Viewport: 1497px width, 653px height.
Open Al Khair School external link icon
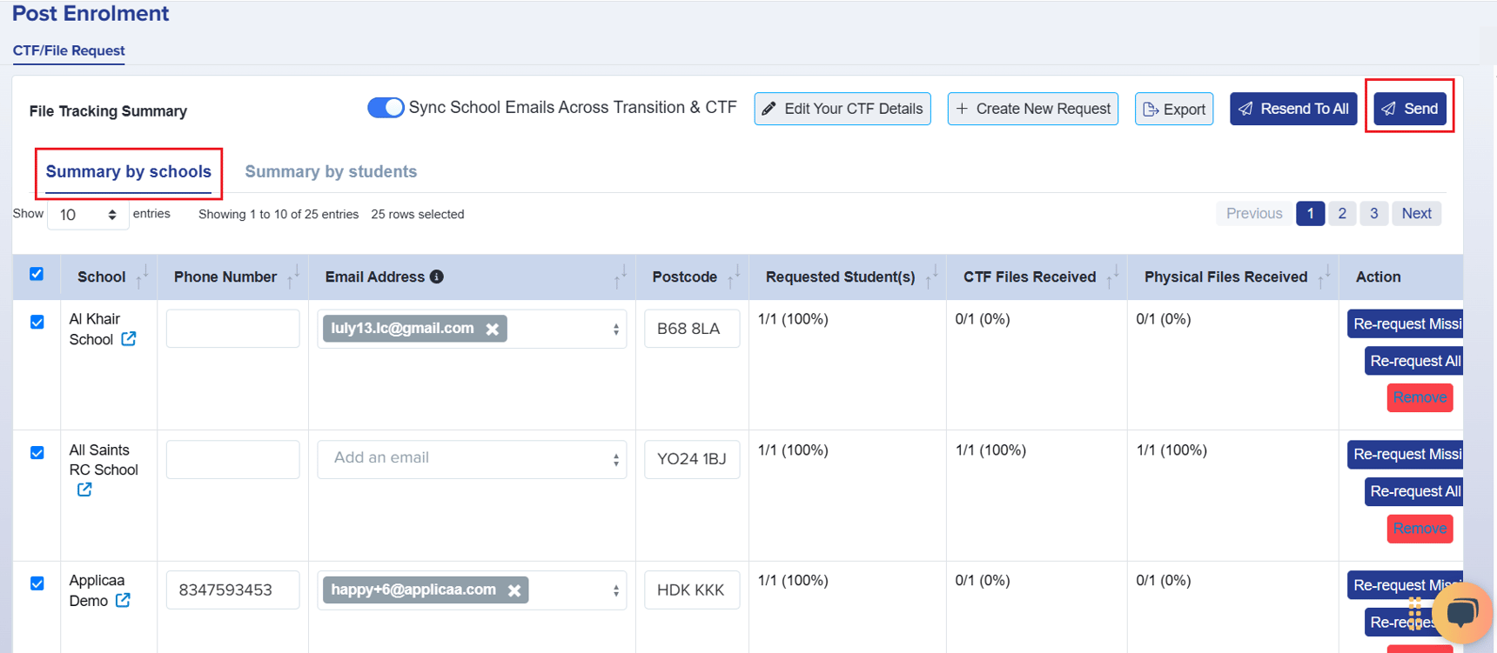click(x=129, y=339)
